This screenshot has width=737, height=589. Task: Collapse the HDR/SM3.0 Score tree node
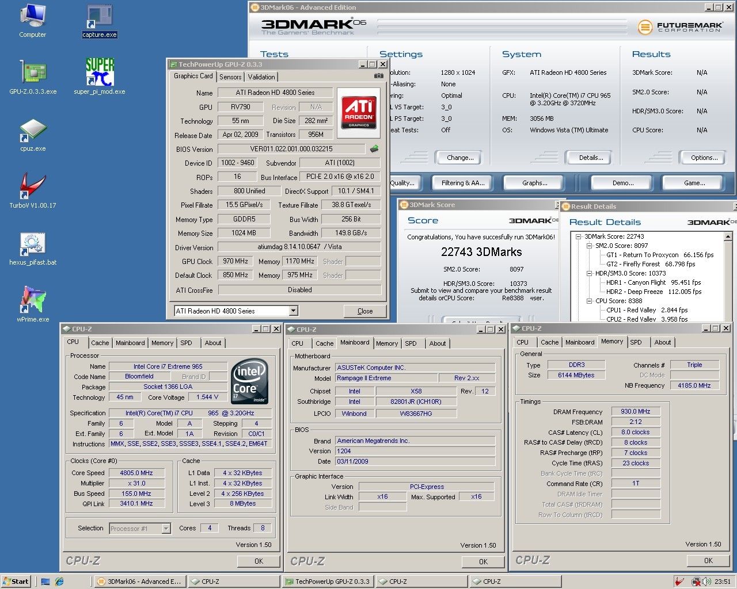tap(589, 273)
